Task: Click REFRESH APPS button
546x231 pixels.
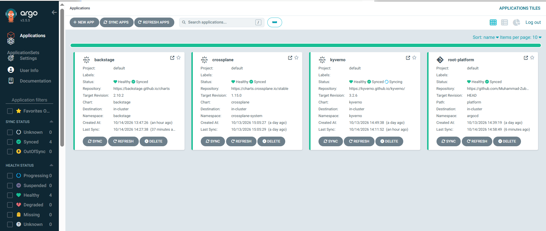Action: click(x=154, y=22)
